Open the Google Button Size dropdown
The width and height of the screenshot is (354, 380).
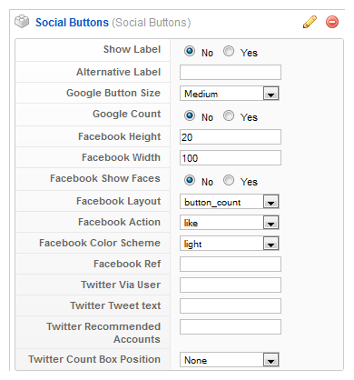(229, 94)
